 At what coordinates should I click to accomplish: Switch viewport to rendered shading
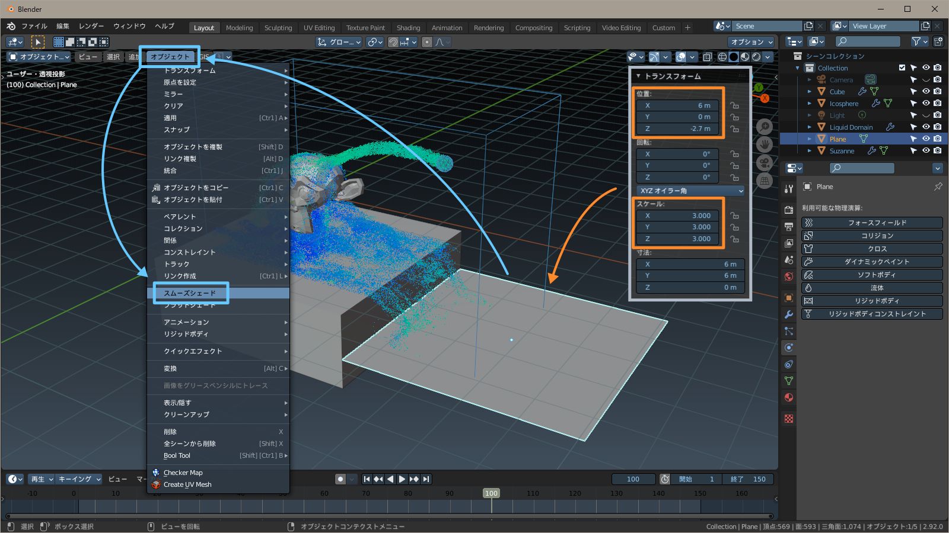pos(756,57)
